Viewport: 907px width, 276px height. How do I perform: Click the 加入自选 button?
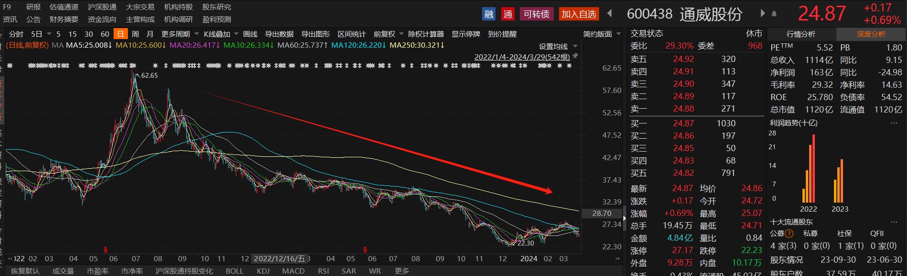coord(579,14)
